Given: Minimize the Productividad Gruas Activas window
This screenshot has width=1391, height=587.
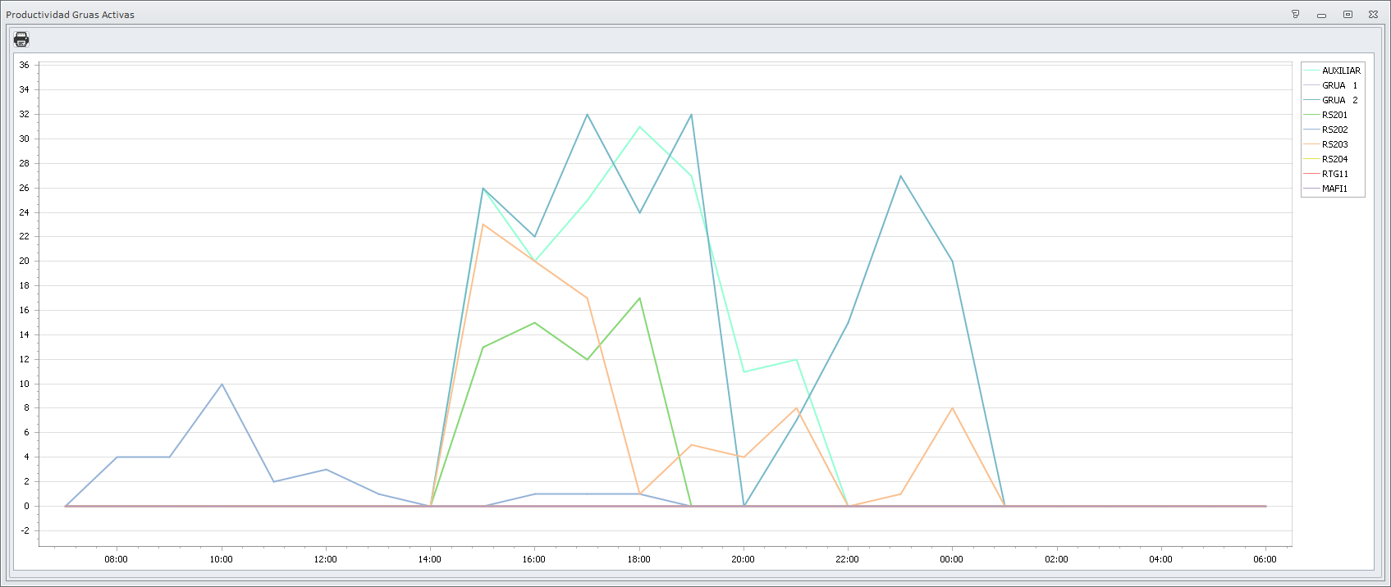Looking at the screenshot, I should click(1321, 14).
